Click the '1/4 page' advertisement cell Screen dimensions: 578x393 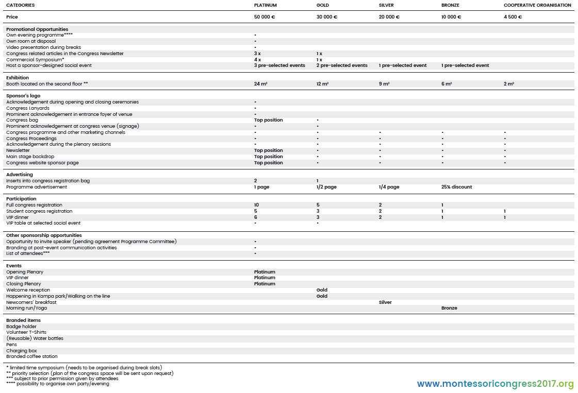389,187
